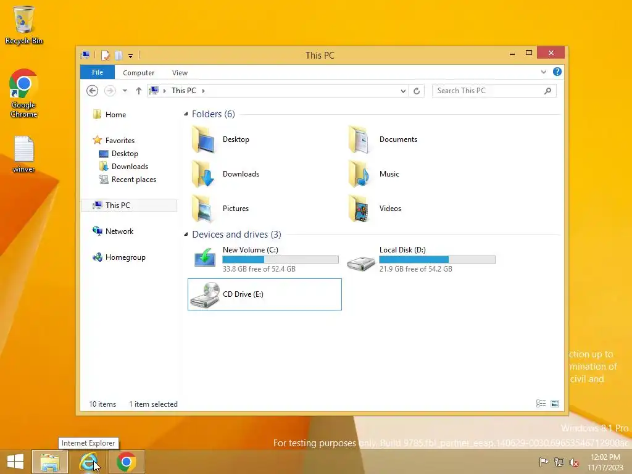Open the Computer ribbon tab
Screen dimensions: 632x474
(x=139, y=73)
